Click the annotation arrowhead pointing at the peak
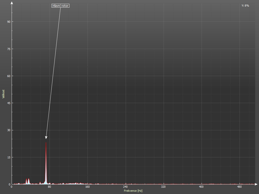The image size is (259, 194). [46, 137]
